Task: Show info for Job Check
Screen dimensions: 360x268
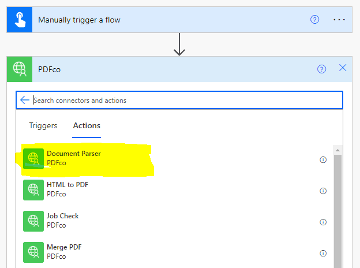Action: pyautogui.click(x=323, y=222)
